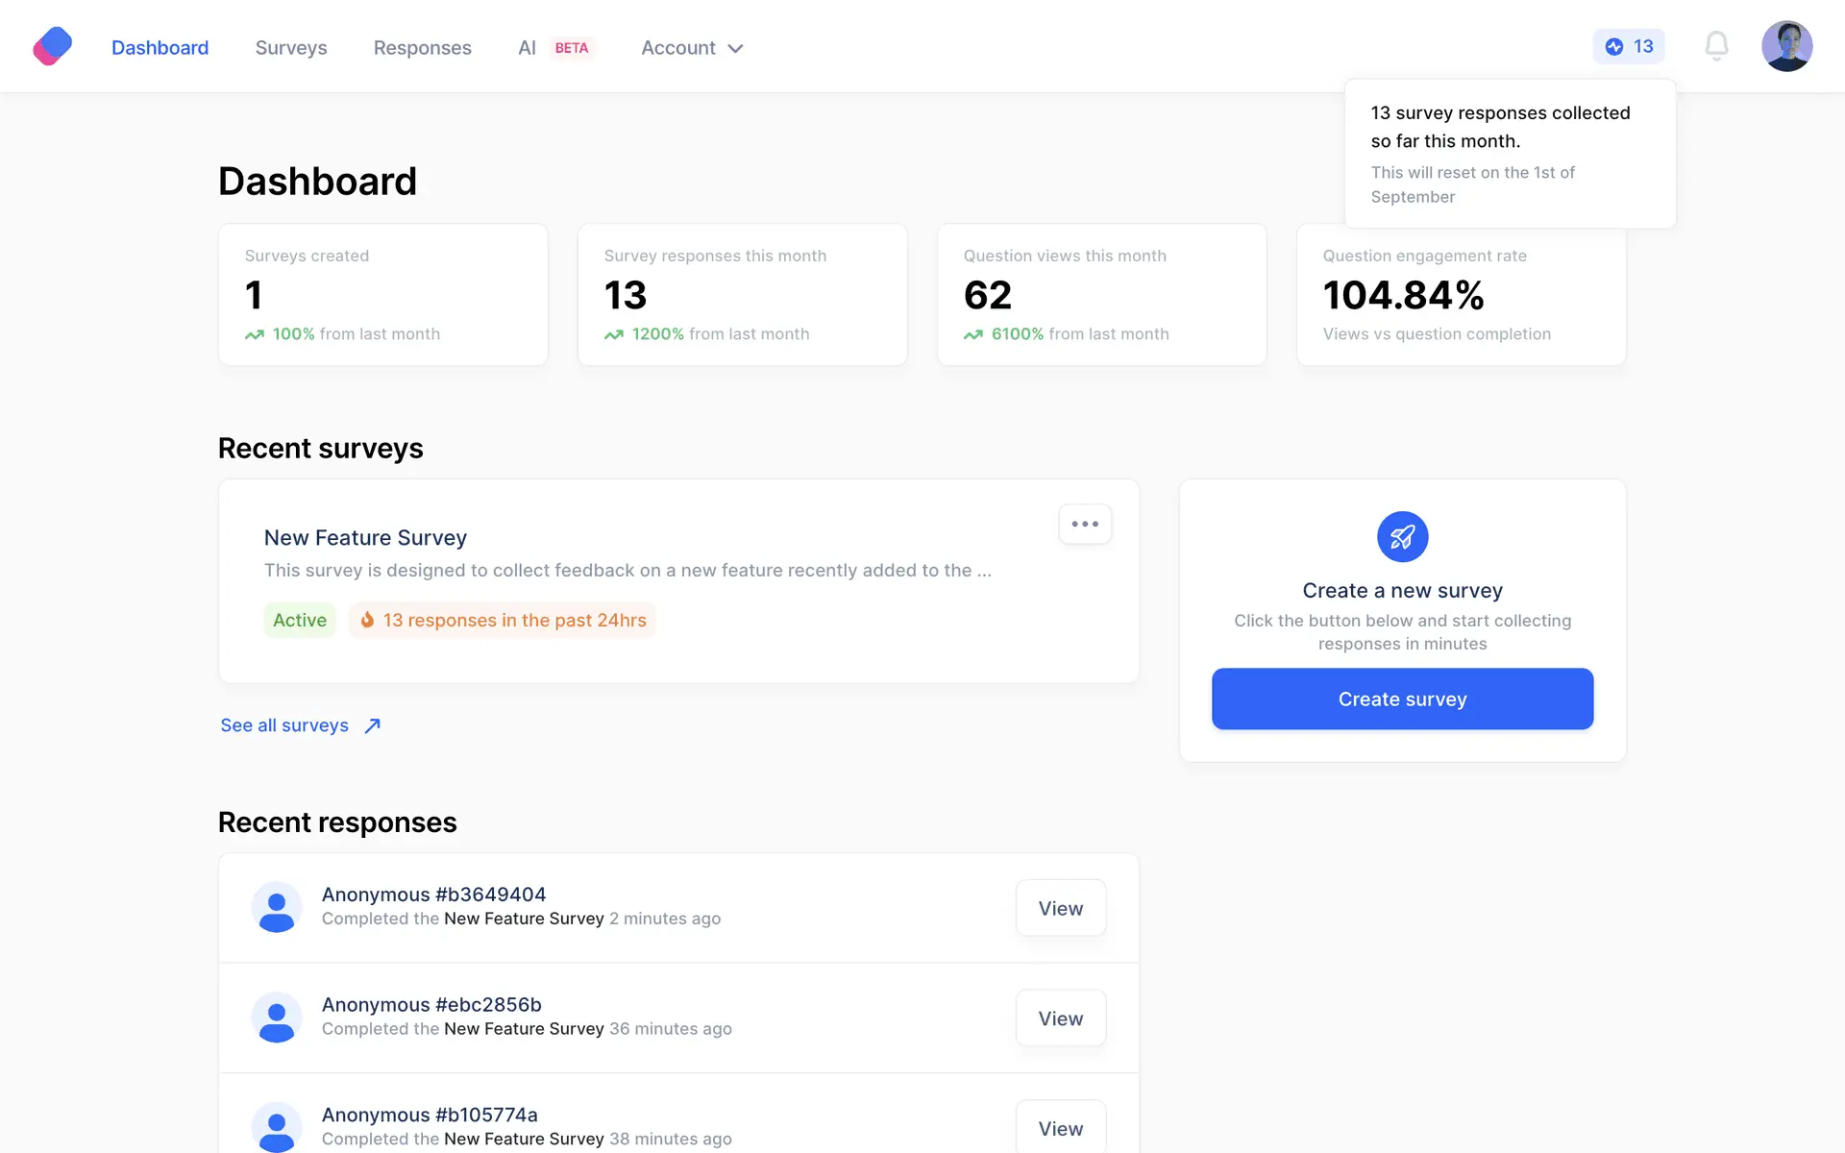Open the New Feature Survey title
This screenshot has width=1845, height=1153.
pos(365,538)
